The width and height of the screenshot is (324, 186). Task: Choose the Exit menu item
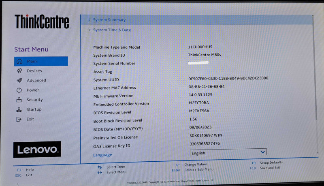click(30, 119)
